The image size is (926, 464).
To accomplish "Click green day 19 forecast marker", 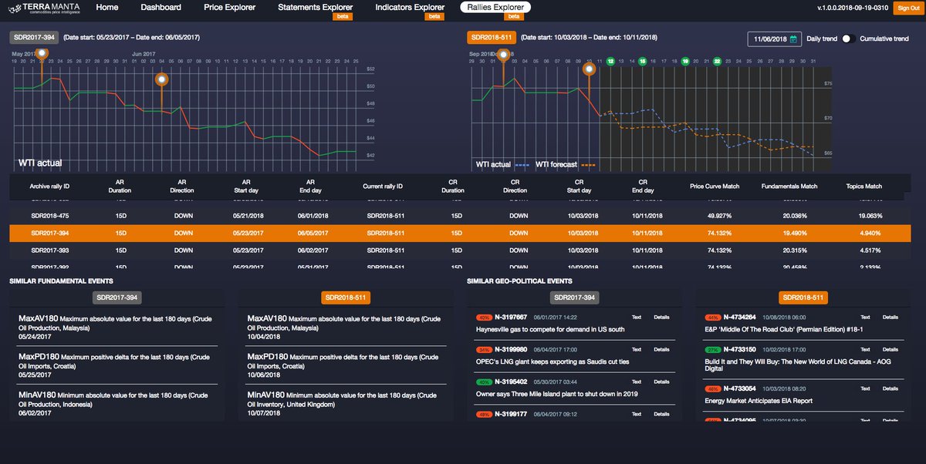I will (x=685, y=61).
